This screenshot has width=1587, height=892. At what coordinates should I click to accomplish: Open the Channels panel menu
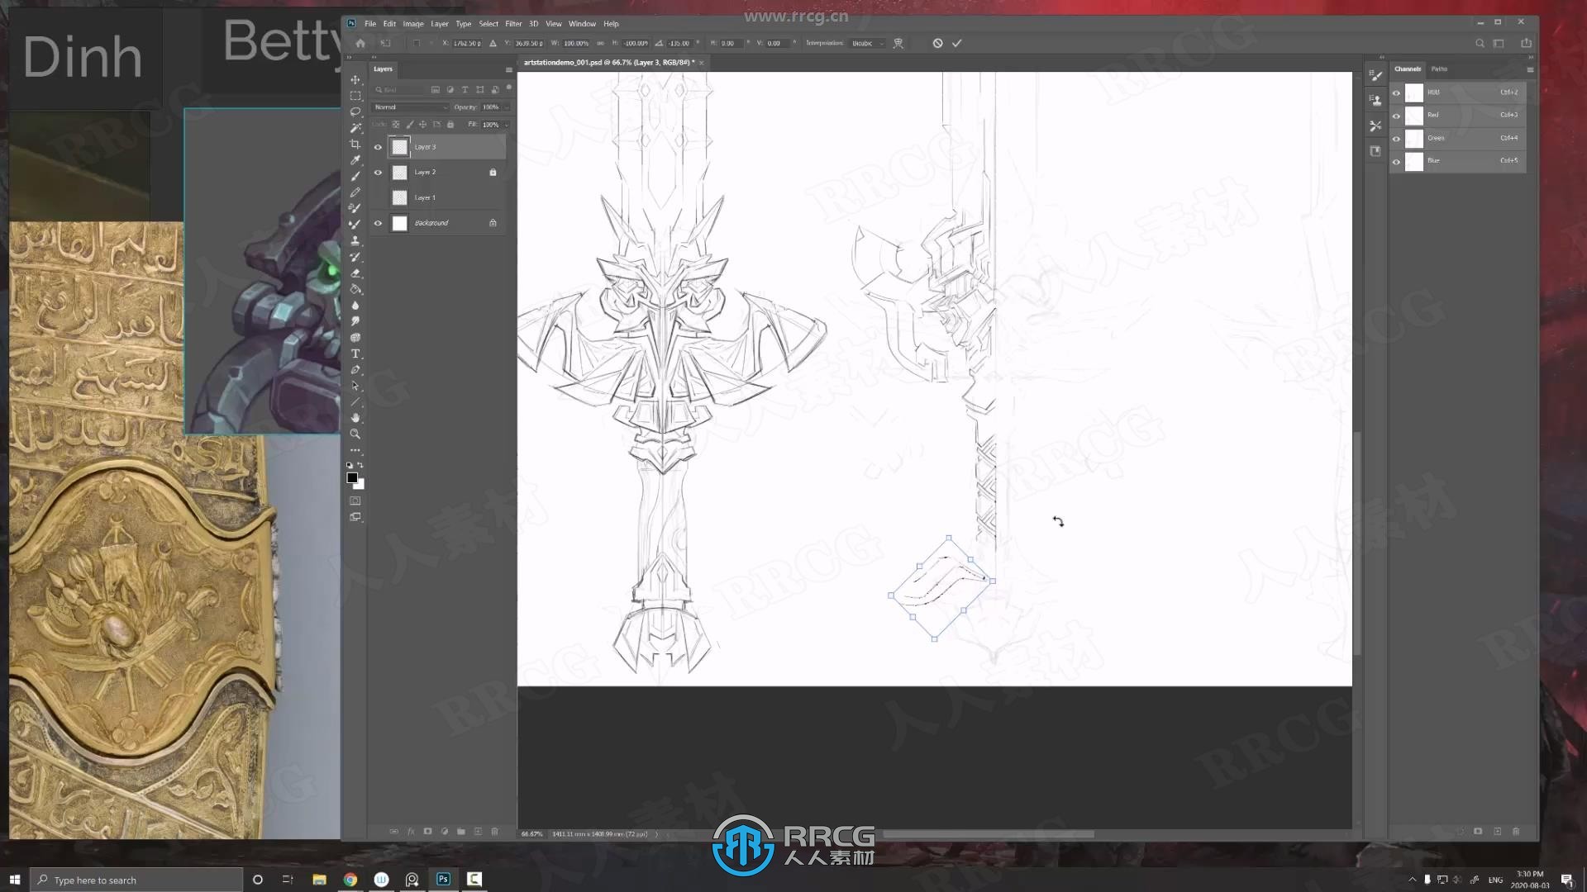coord(1529,69)
